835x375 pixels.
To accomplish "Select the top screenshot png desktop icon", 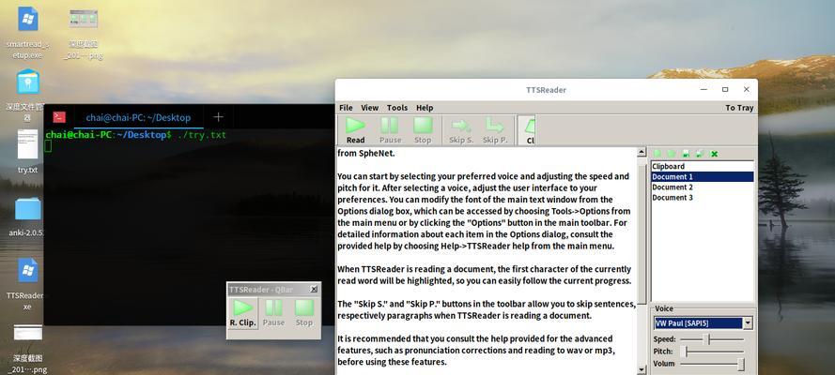I will pos(84,33).
